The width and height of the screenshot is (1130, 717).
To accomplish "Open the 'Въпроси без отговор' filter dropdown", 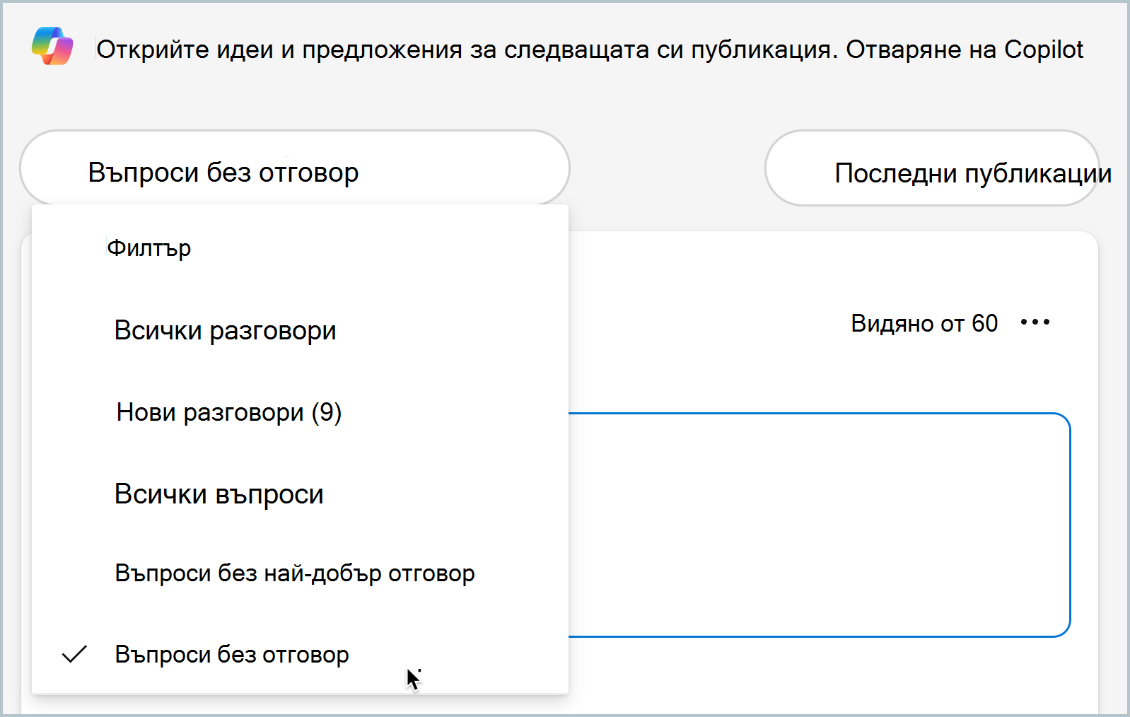I will pos(295,168).
